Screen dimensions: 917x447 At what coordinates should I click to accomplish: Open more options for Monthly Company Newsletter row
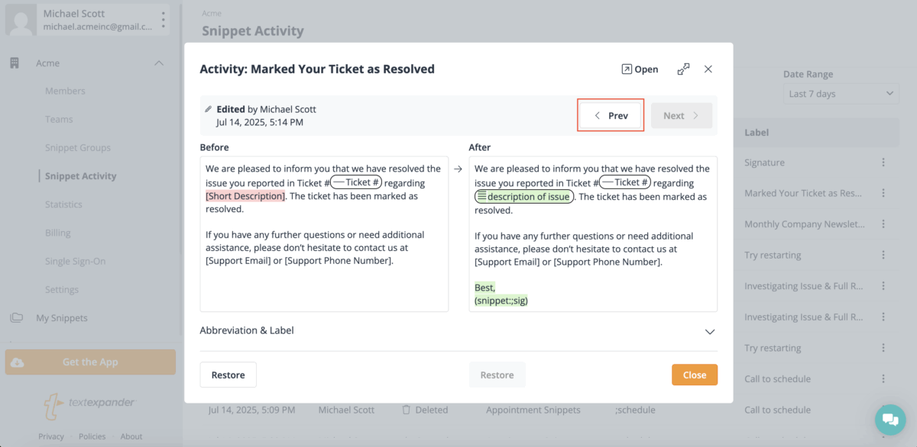[x=883, y=224]
